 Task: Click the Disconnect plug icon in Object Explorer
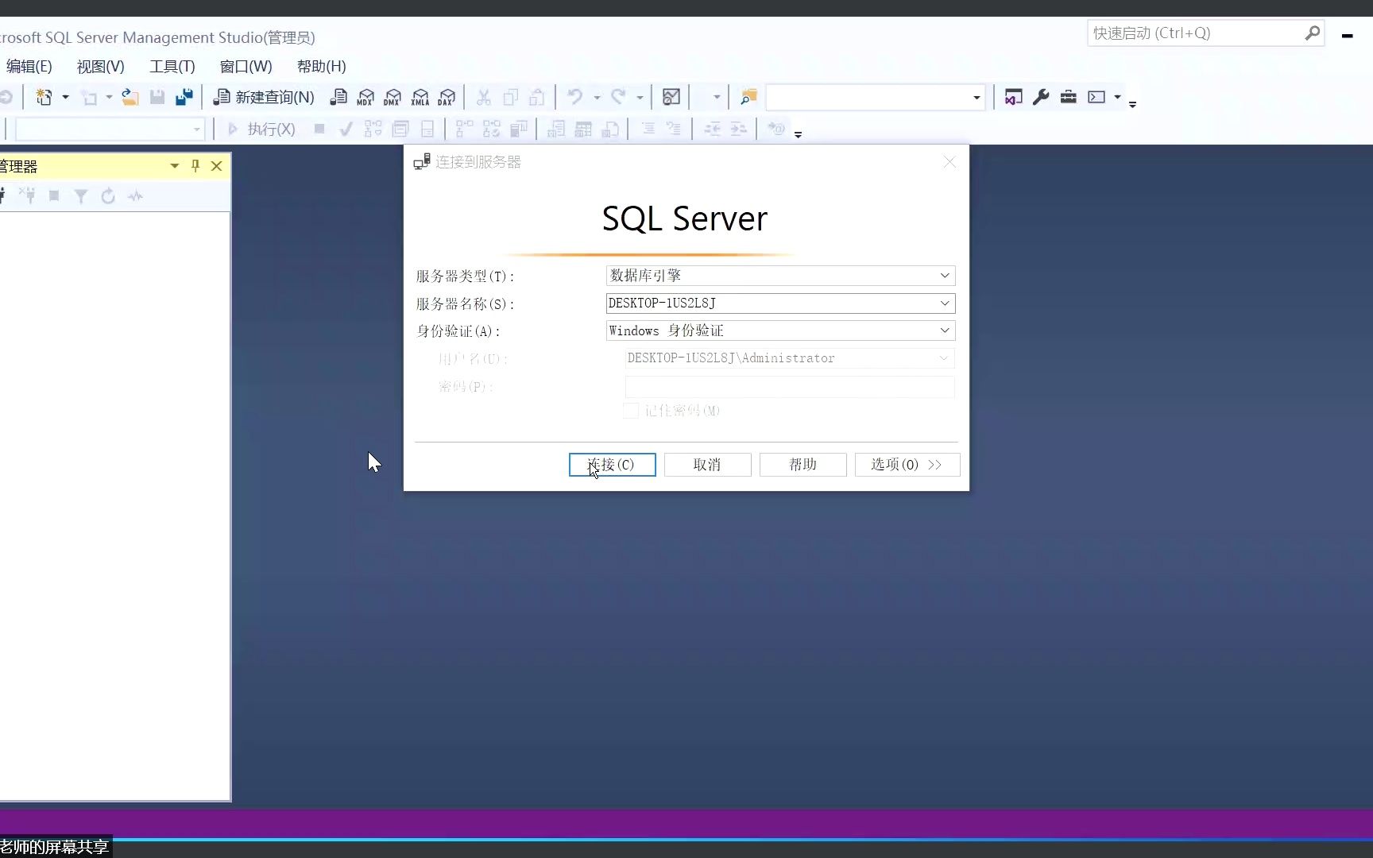click(27, 196)
